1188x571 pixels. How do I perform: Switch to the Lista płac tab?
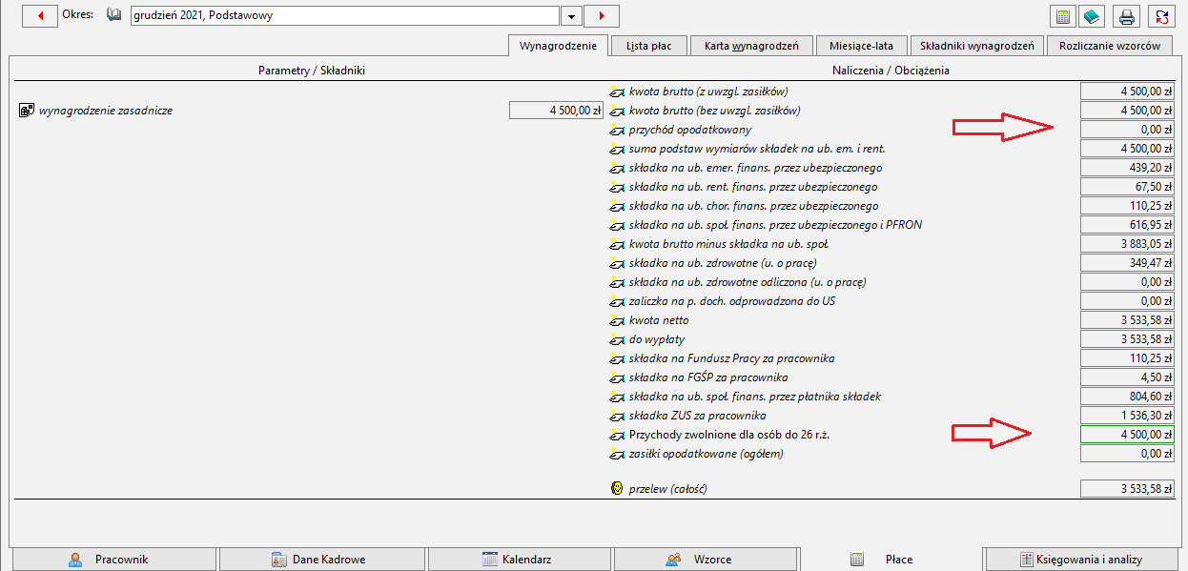648,46
